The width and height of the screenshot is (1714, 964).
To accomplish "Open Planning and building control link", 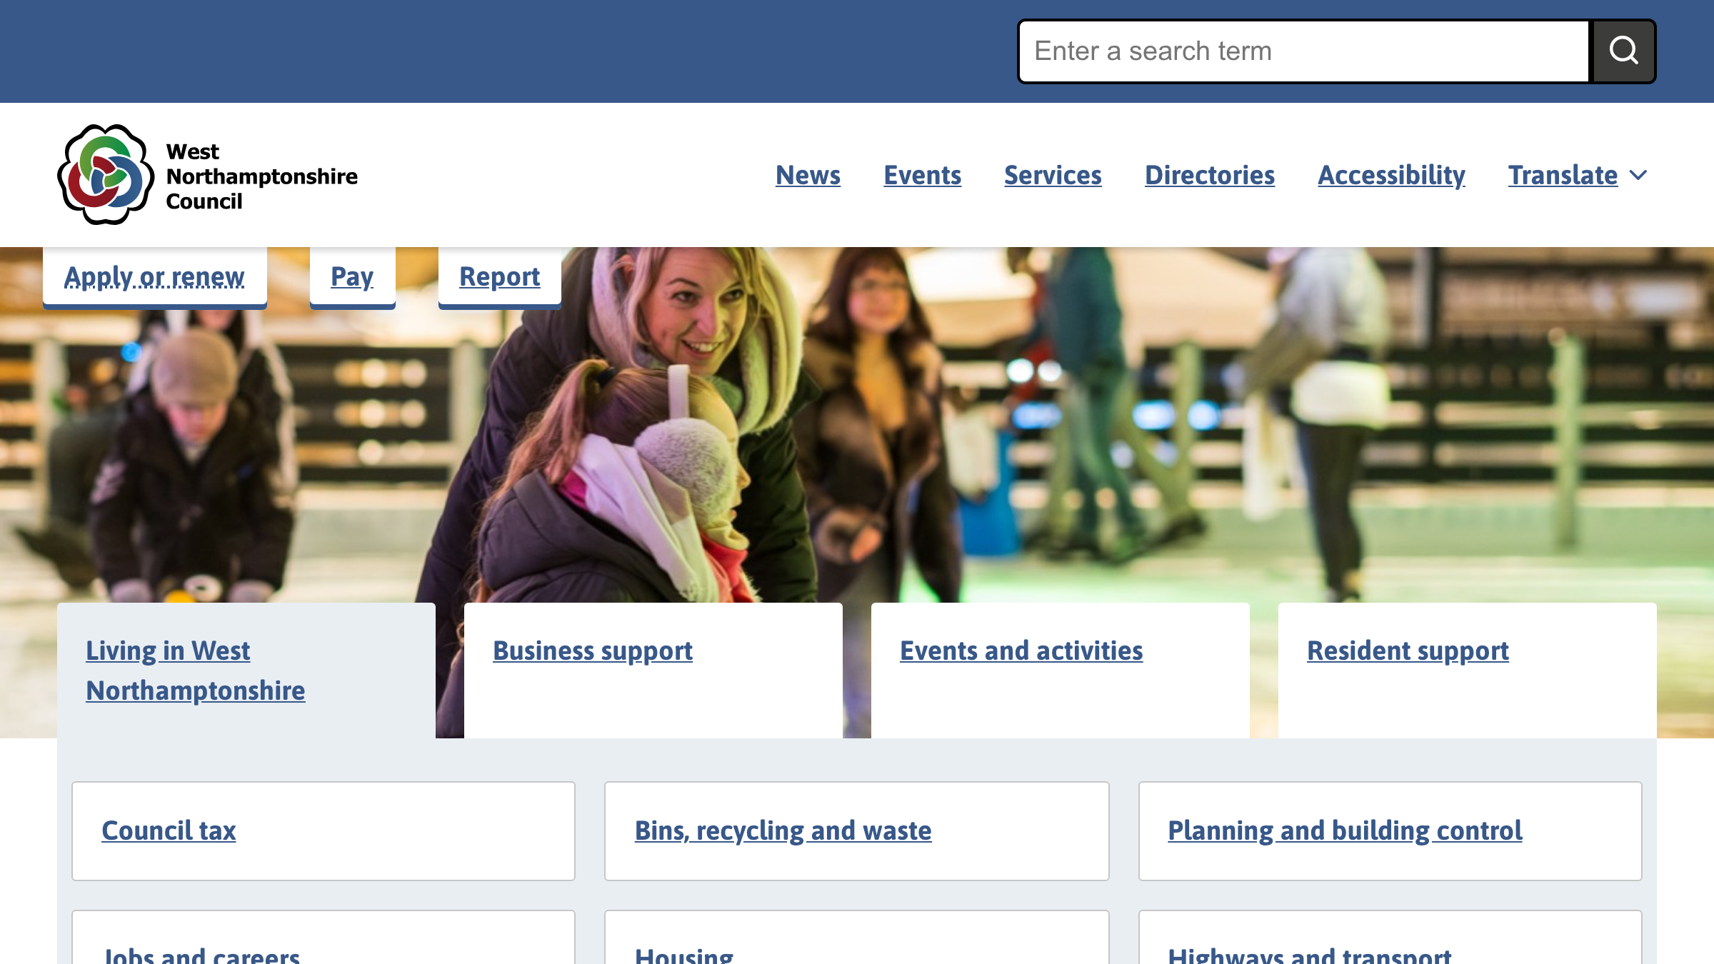I will [x=1345, y=830].
